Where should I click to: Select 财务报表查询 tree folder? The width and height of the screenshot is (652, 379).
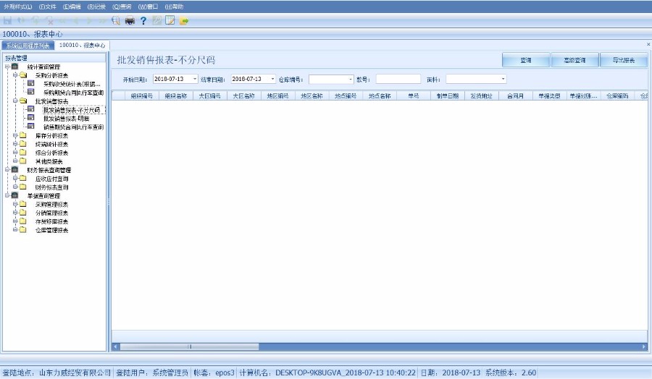pyautogui.click(x=51, y=187)
